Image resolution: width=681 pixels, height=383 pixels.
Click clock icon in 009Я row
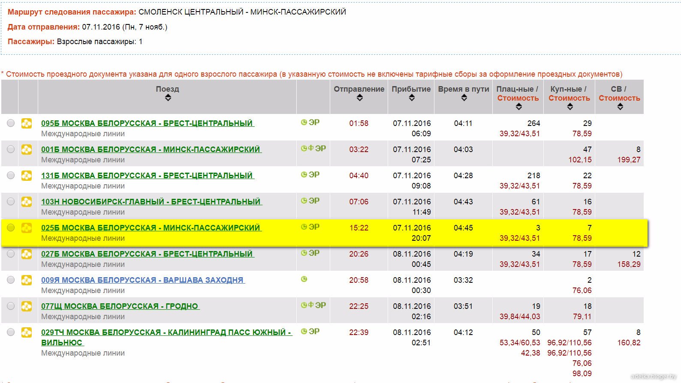pyautogui.click(x=304, y=279)
